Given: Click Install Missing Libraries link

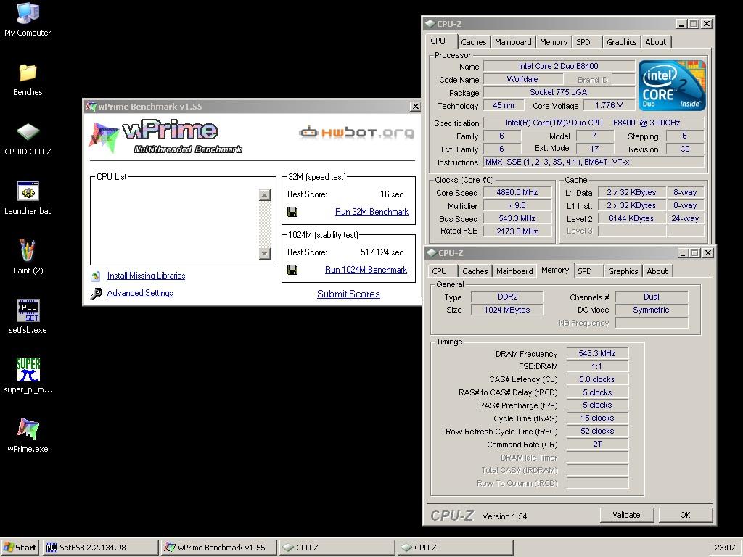Looking at the screenshot, I should [x=146, y=276].
